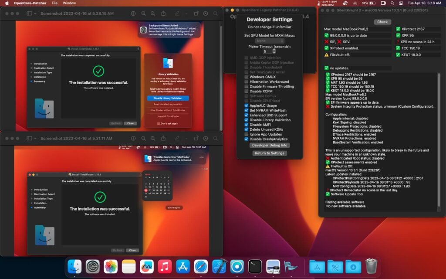Click Return to Settings in Developer Settings
The width and height of the screenshot is (446, 279).
(x=269, y=153)
